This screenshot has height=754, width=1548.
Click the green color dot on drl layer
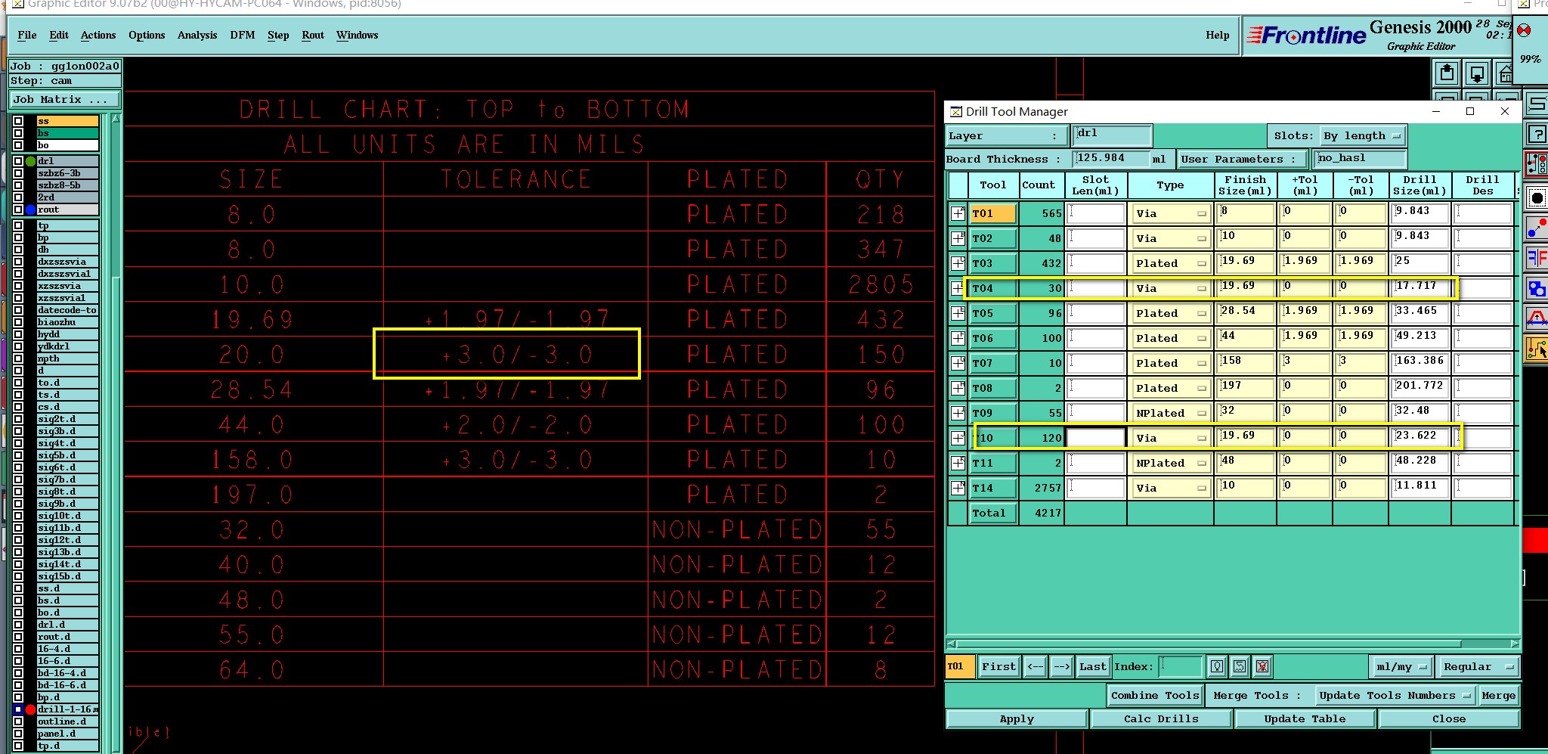[30, 161]
